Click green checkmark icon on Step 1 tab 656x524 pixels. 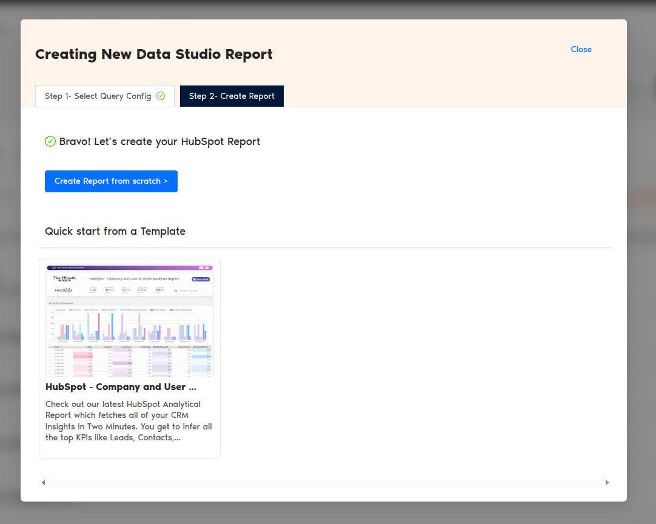pyautogui.click(x=161, y=96)
